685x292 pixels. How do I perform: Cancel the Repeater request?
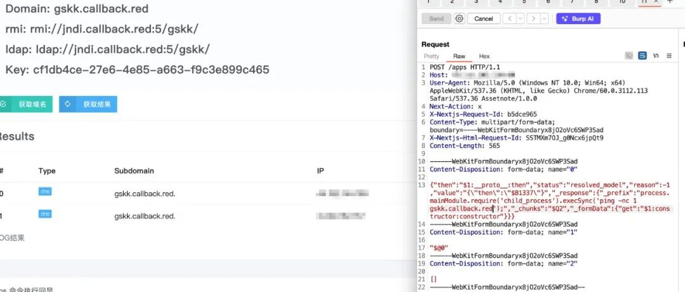483,19
